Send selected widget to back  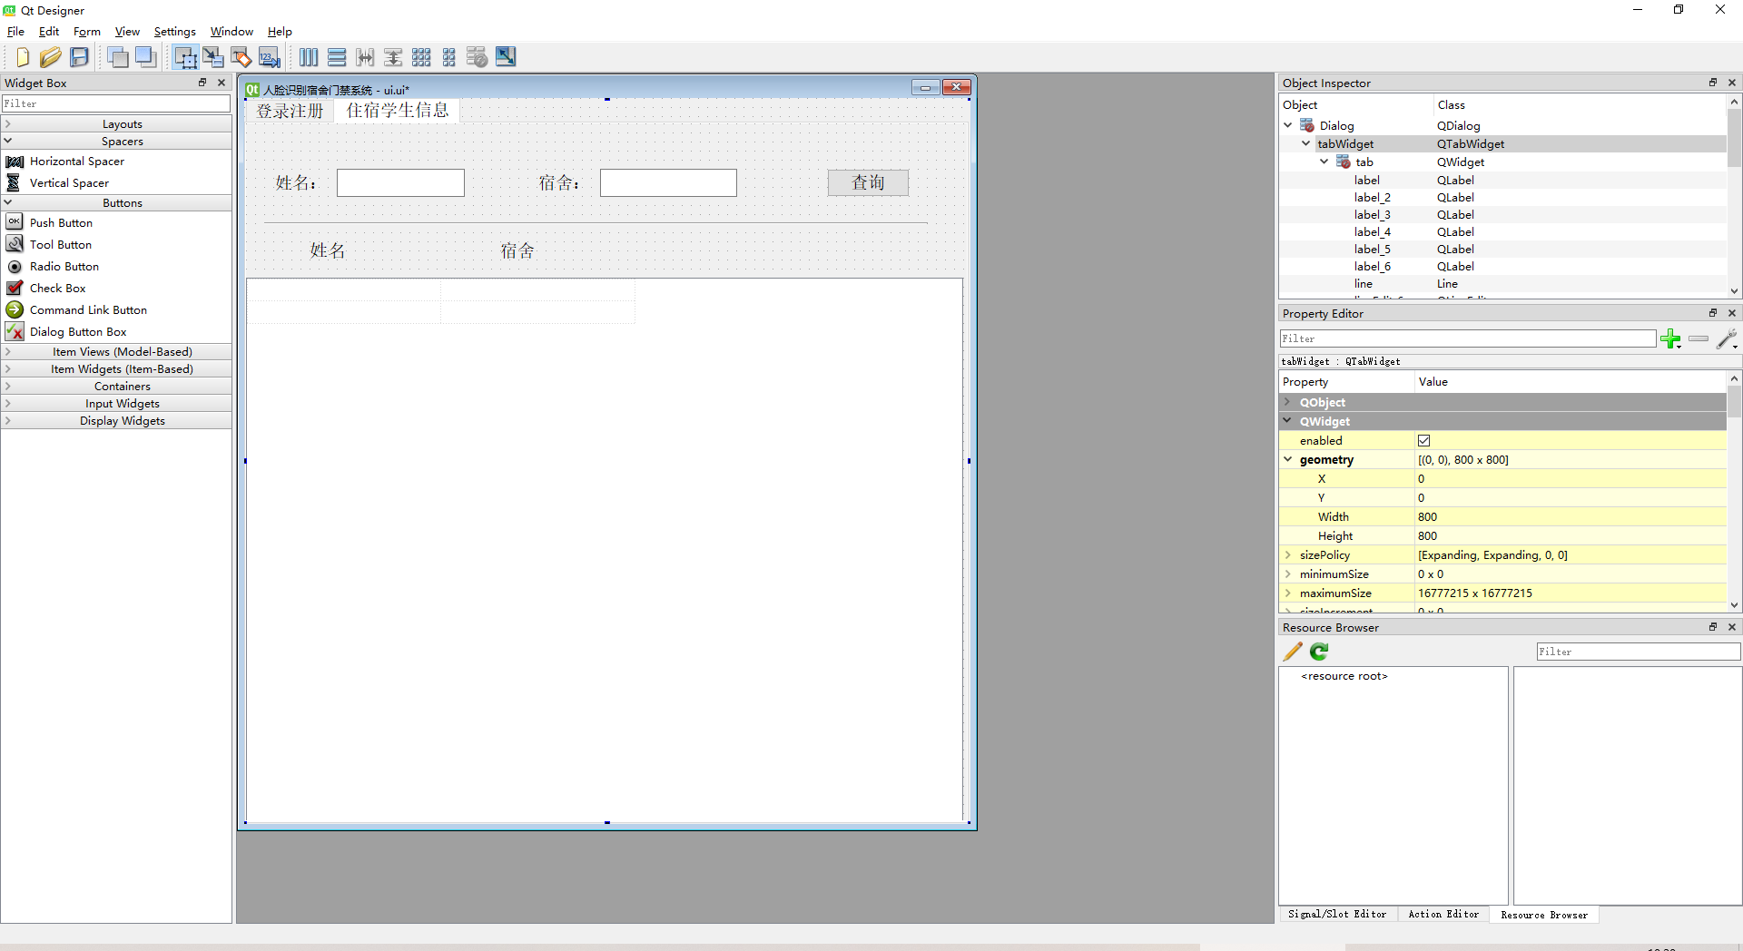coord(118,57)
